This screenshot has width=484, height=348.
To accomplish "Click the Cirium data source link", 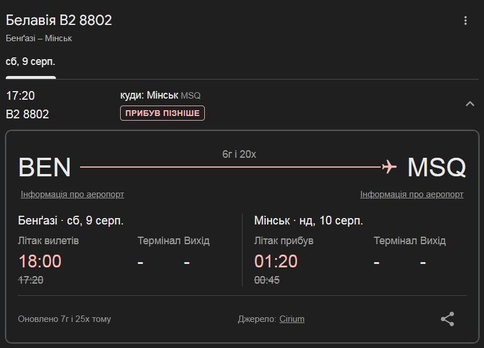I will pyautogui.click(x=292, y=319).
